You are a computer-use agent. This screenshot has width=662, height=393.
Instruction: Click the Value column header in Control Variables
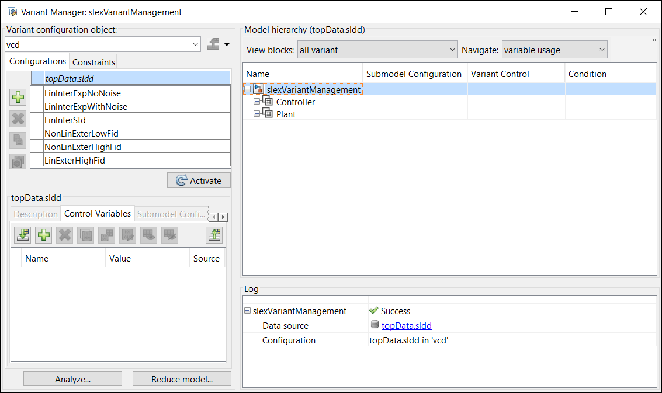coord(147,258)
